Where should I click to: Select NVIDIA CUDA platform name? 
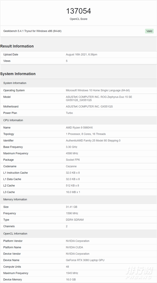coord(75,248)
